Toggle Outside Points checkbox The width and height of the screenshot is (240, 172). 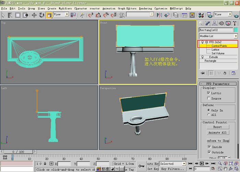(209, 152)
